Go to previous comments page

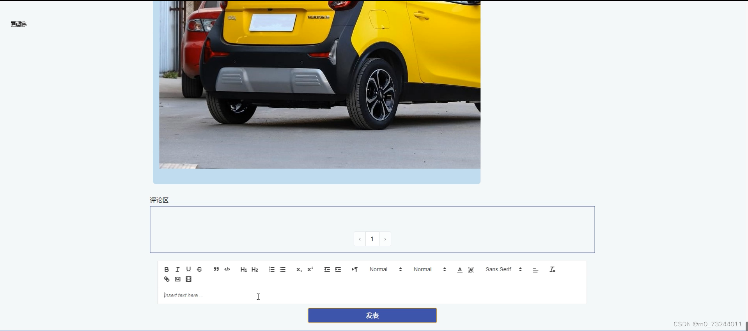[360, 239]
